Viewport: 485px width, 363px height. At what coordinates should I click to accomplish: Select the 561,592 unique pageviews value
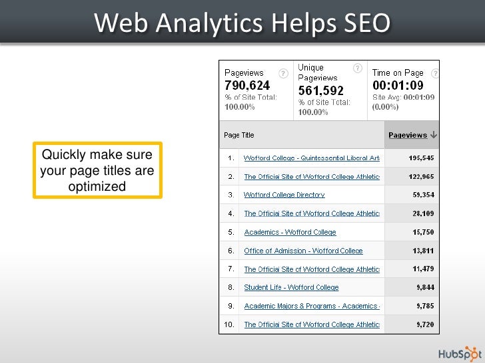click(x=320, y=90)
